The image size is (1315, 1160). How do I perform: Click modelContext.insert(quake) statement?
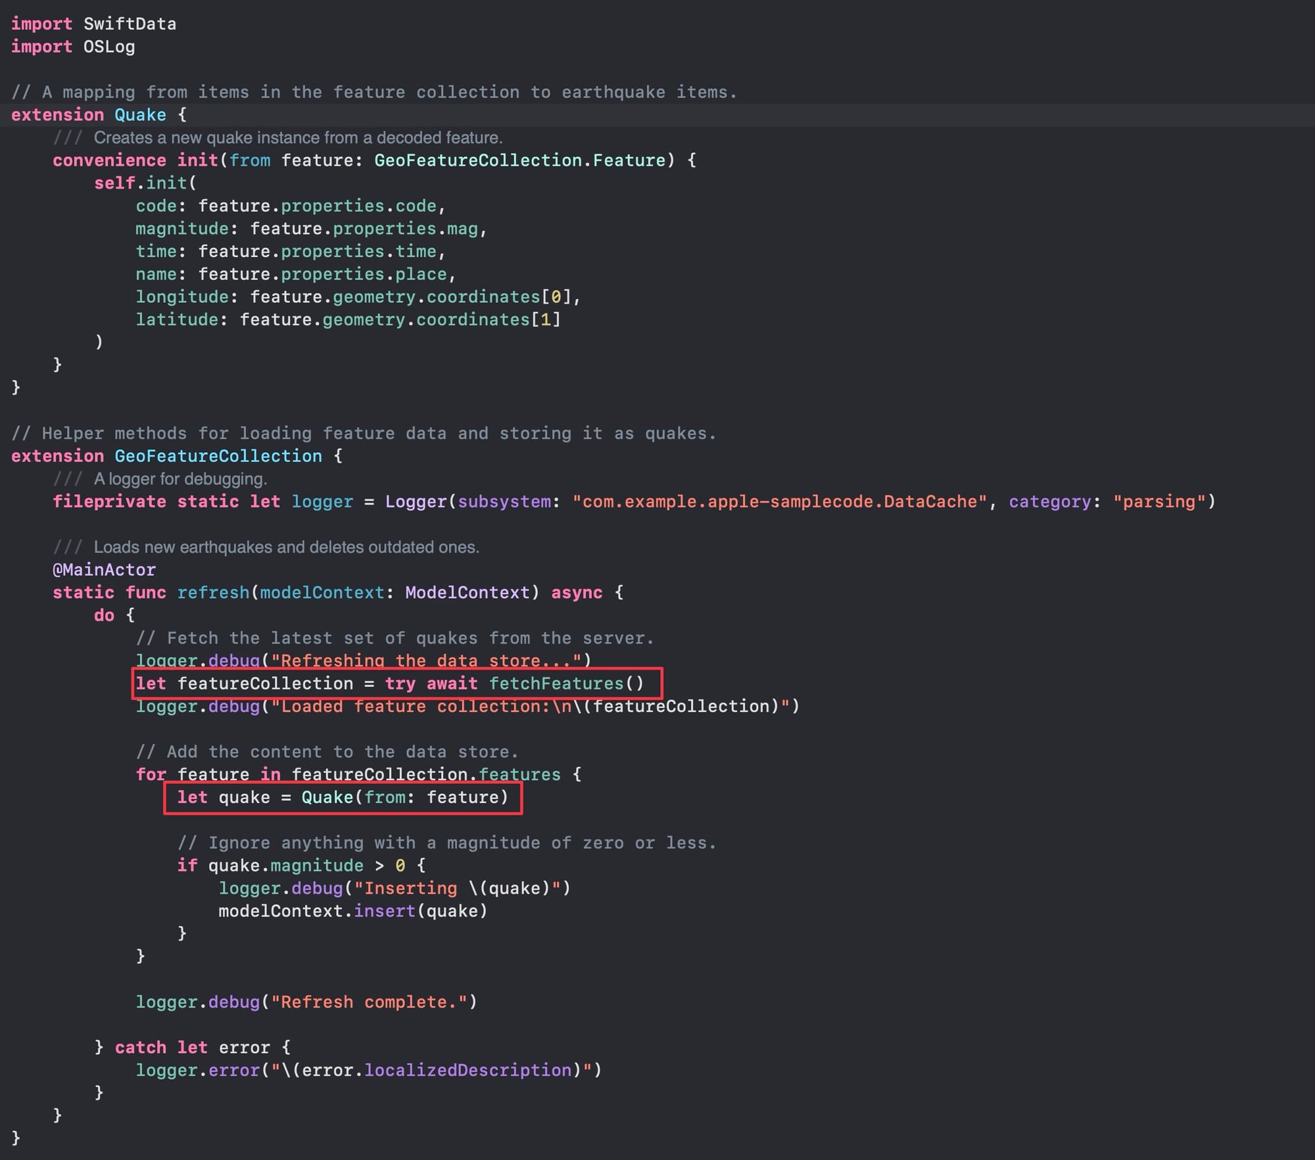[352, 911]
